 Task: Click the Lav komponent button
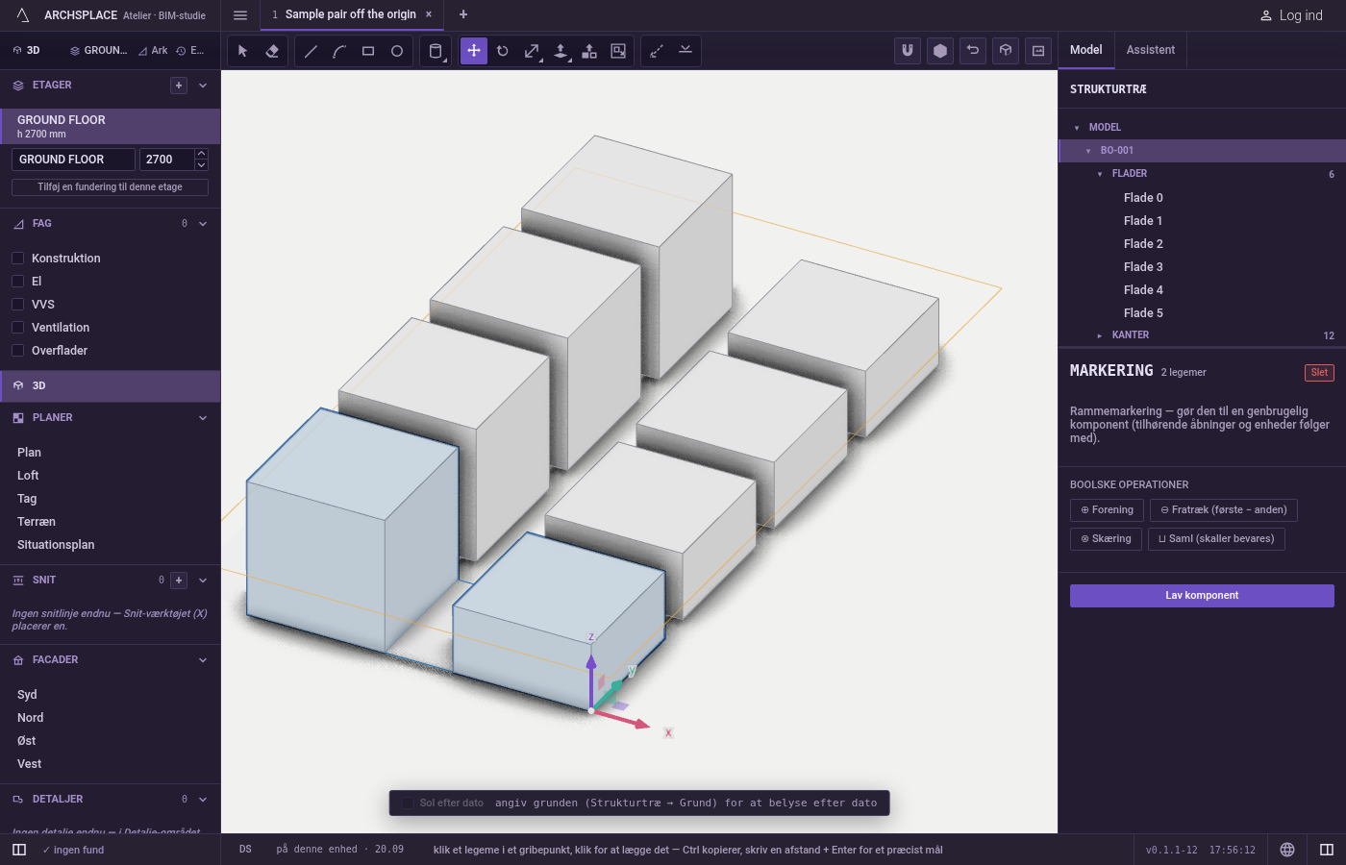(x=1202, y=596)
